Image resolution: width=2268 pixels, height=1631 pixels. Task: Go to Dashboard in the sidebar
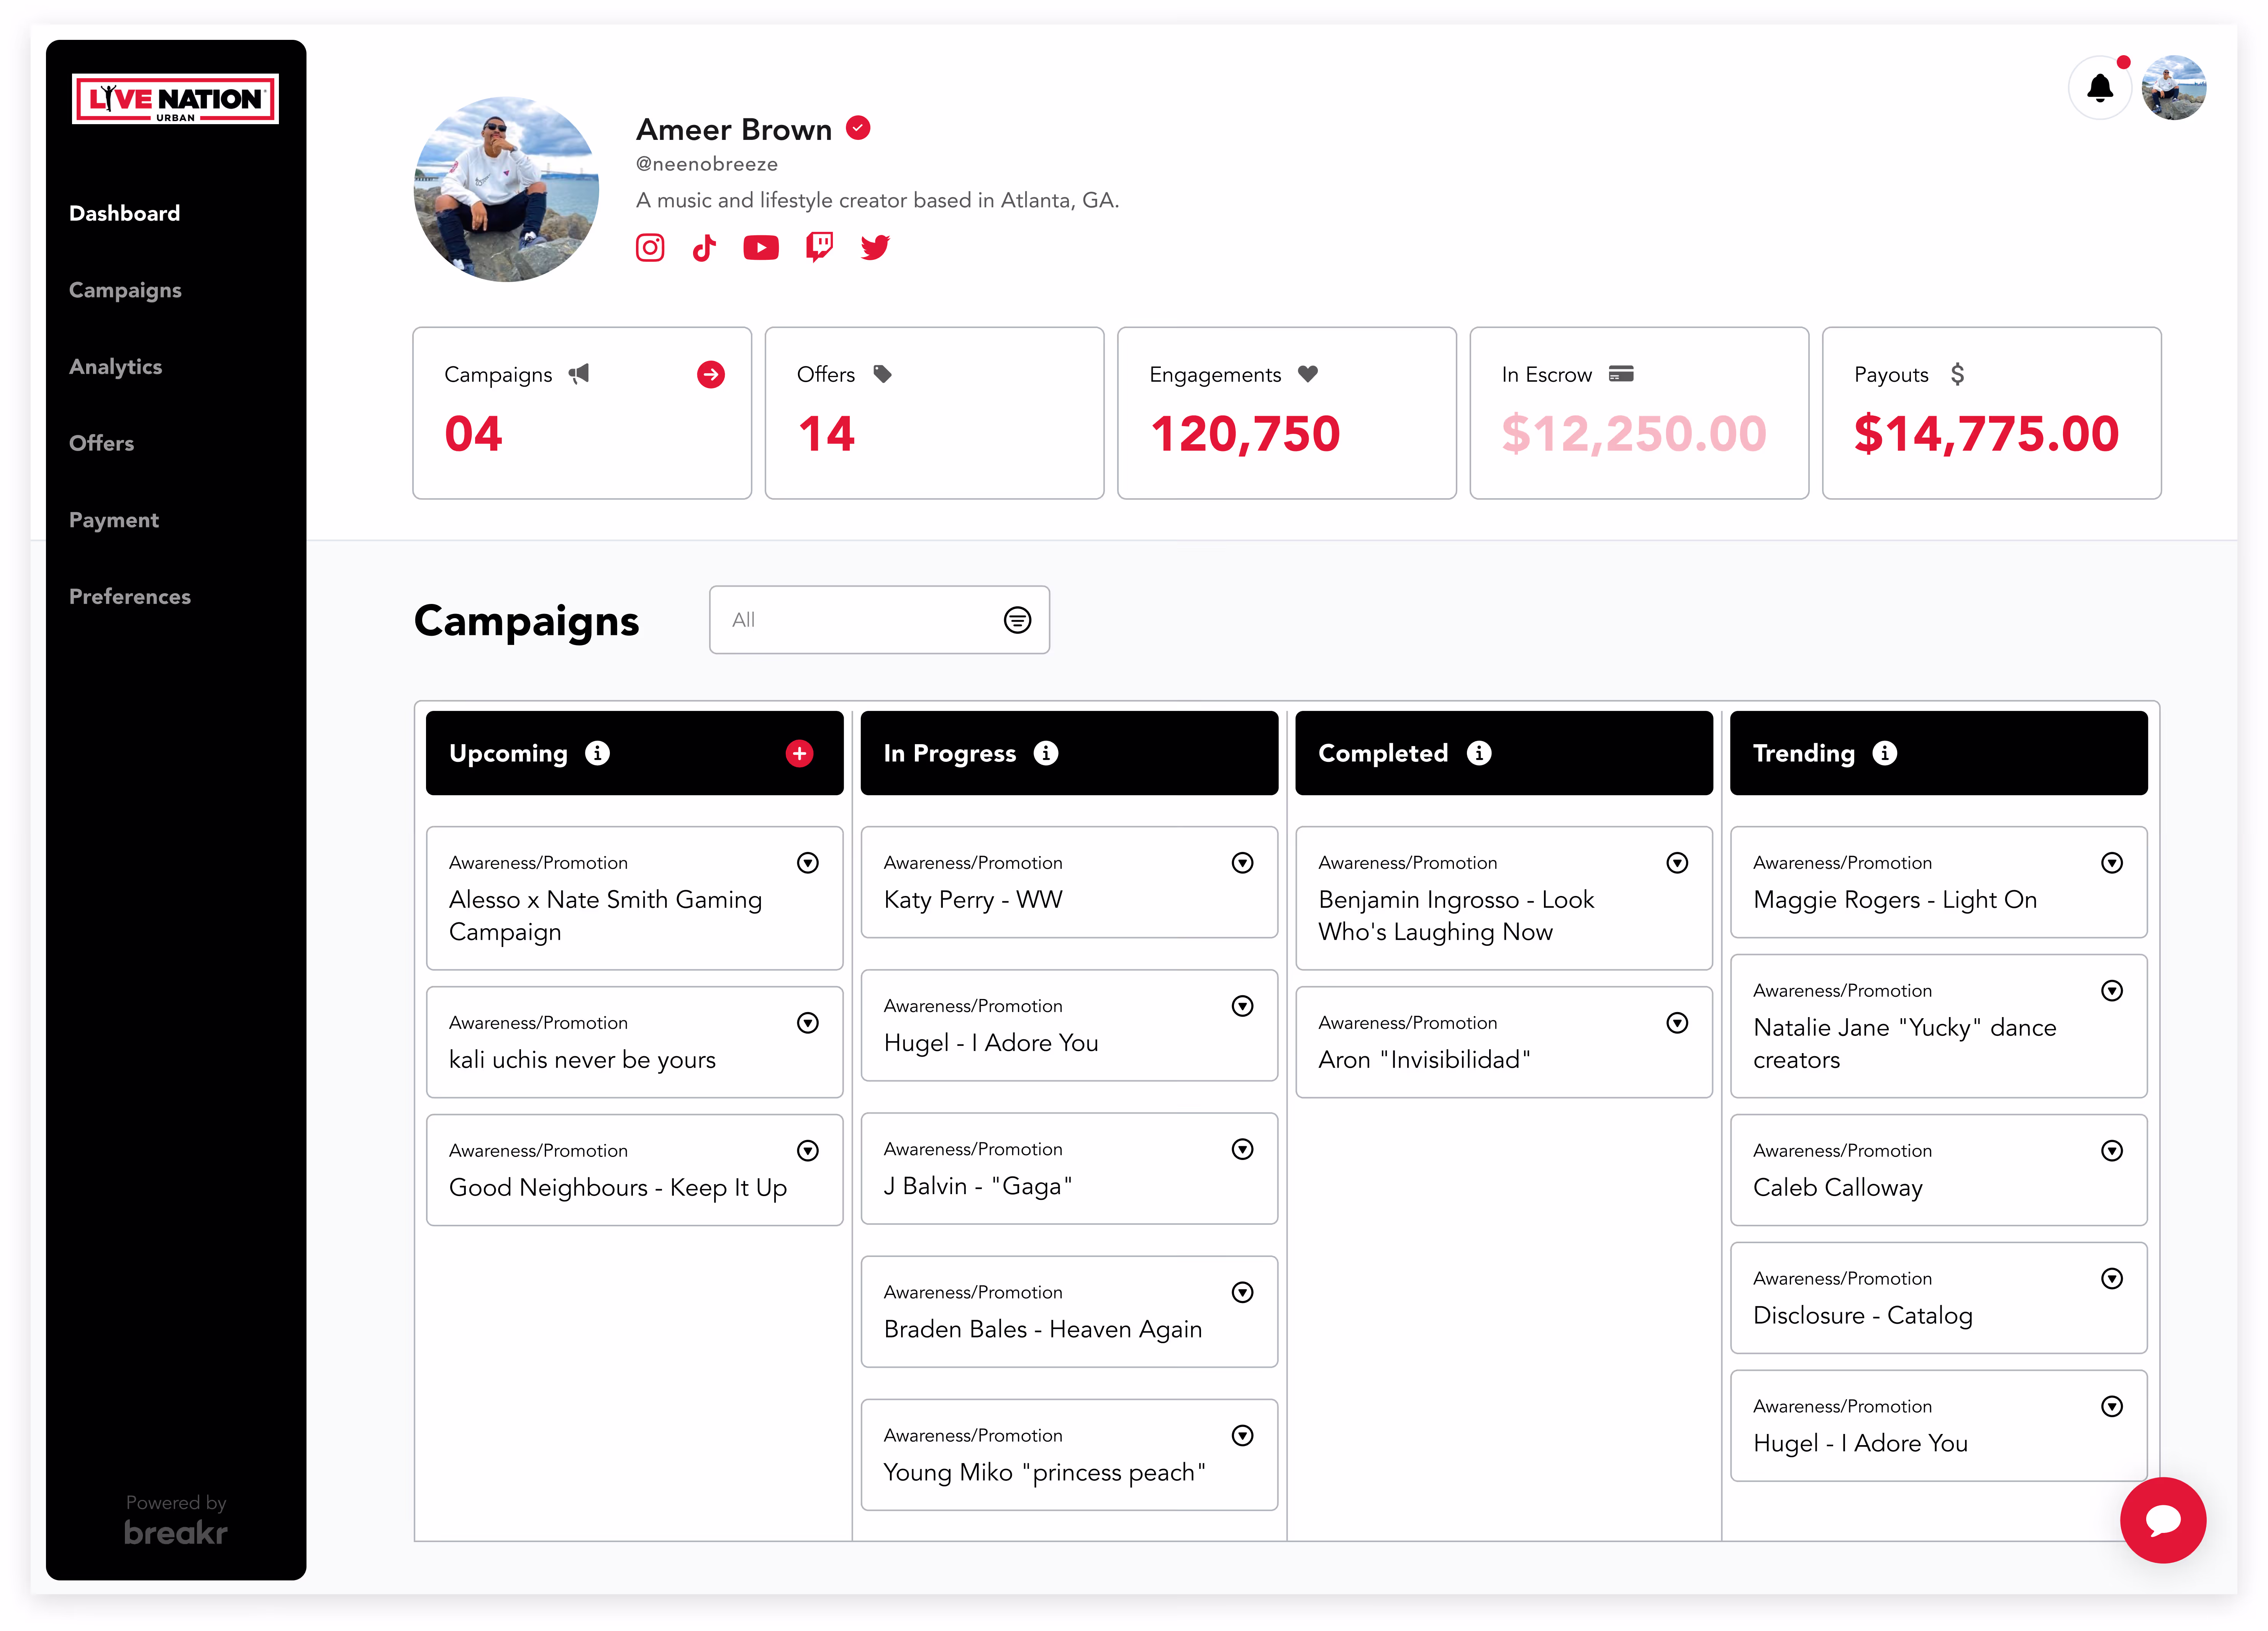point(125,213)
